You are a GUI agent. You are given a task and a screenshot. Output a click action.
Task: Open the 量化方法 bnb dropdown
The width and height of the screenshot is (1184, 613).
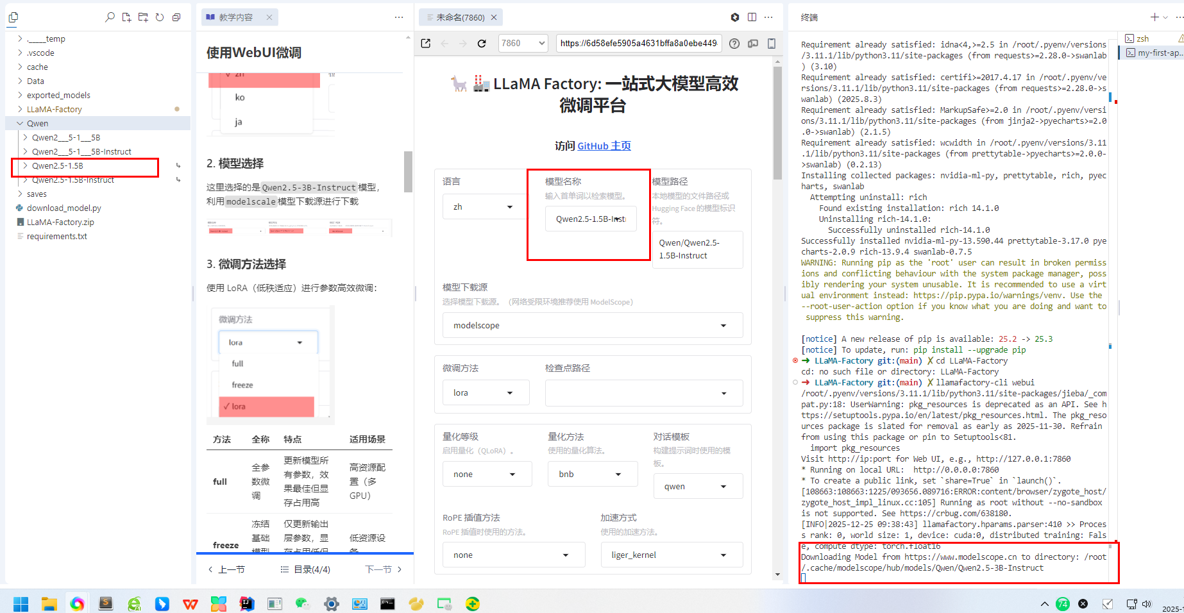pyautogui.click(x=593, y=474)
